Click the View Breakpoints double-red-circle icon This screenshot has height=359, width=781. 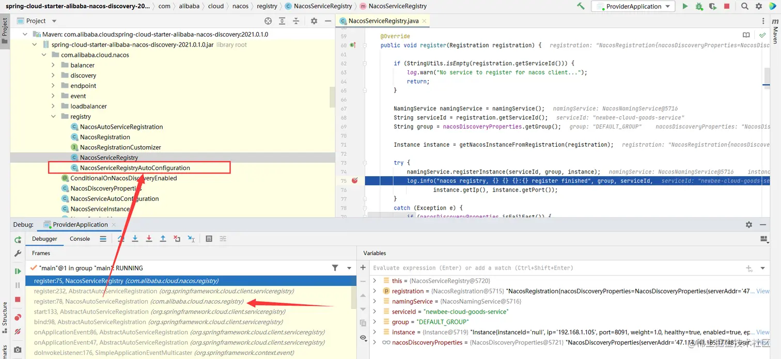tap(18, 317)
